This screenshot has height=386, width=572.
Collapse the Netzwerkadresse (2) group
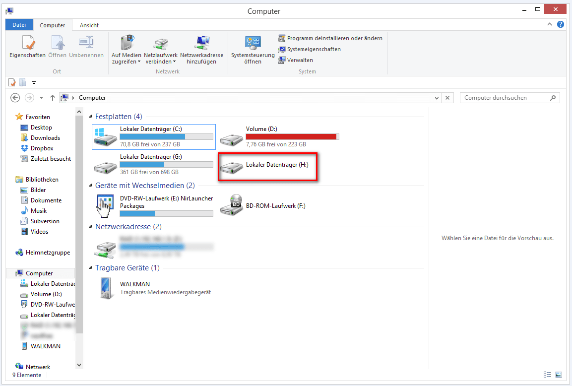click(90, 227)
